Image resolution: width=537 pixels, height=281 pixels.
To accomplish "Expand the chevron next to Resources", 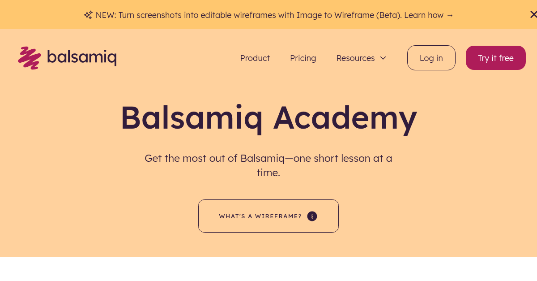I will point(383,58).
